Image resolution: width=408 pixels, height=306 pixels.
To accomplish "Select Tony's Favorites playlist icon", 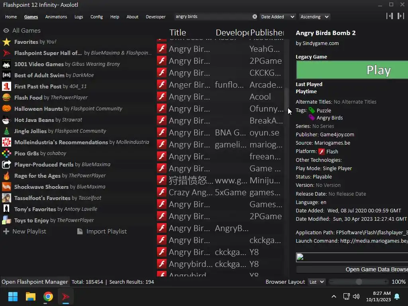I will click(6, 209).
